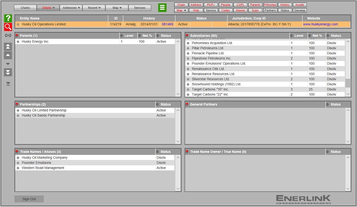Open the gray Map dropdown in top bar
357x207 pixels.
point(117,8)
